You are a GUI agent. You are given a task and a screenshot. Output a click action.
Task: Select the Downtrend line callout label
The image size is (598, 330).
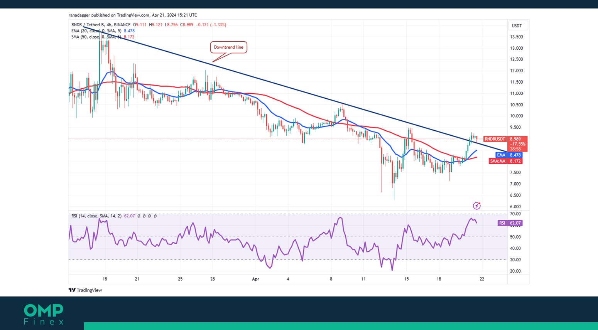228,47
